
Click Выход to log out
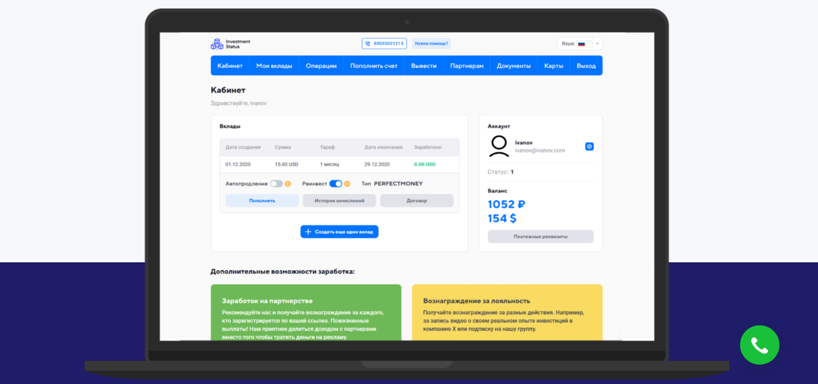coord(586,65)
